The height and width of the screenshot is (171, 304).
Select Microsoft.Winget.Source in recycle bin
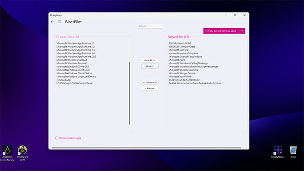[182, 73]
